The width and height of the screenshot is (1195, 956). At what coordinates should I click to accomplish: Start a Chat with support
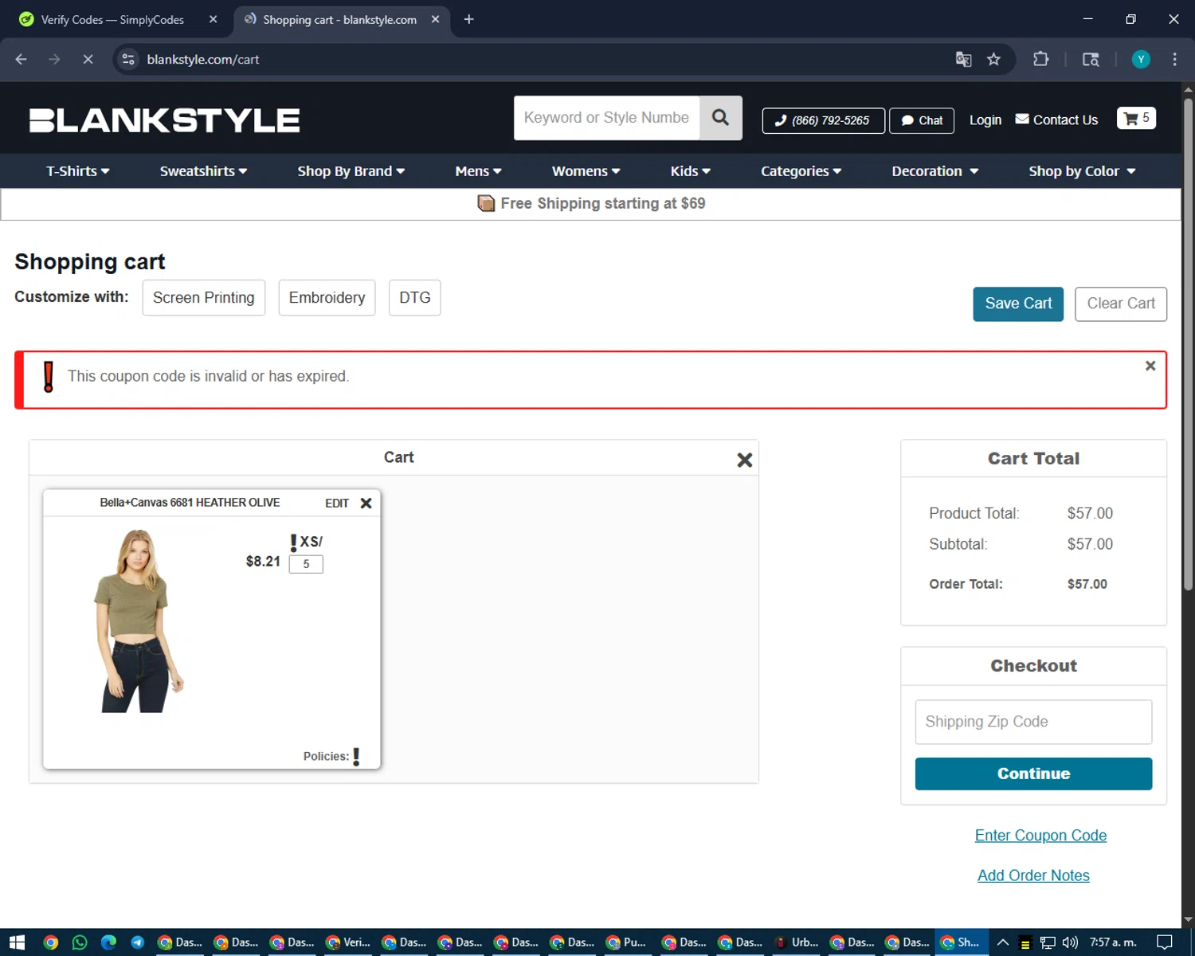tap(922, 120)
